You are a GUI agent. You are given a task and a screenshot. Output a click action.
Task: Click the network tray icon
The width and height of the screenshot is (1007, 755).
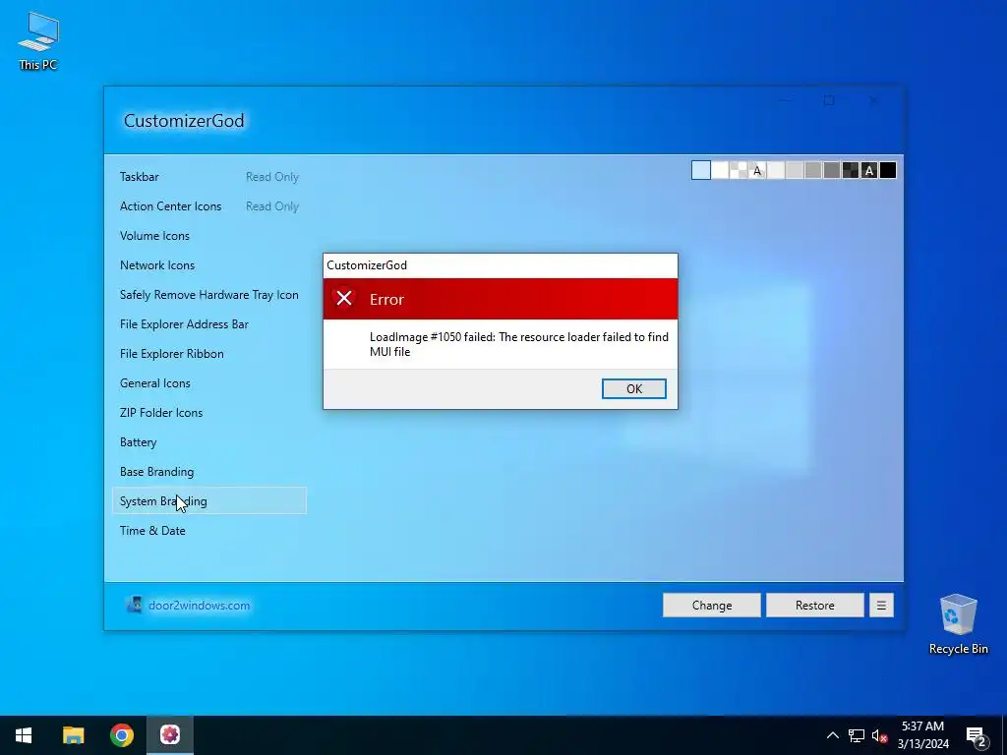857,735
